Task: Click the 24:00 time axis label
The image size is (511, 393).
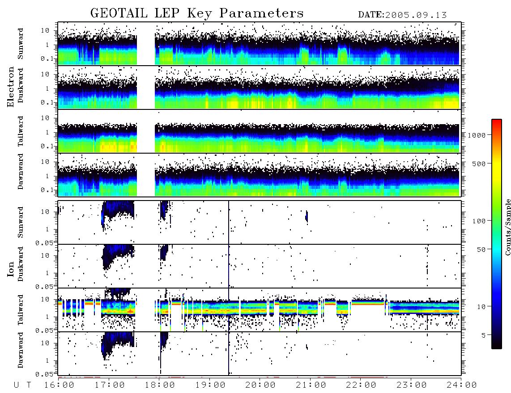Action: click(462, 385)
